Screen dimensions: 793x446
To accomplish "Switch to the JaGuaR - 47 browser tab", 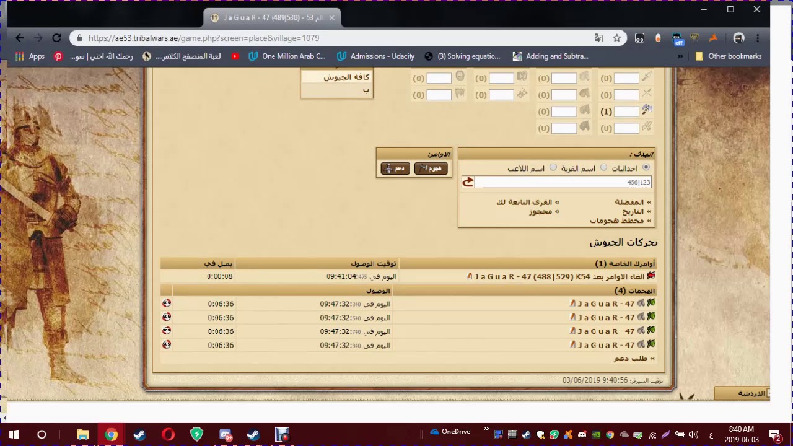I will pos(273,18).
